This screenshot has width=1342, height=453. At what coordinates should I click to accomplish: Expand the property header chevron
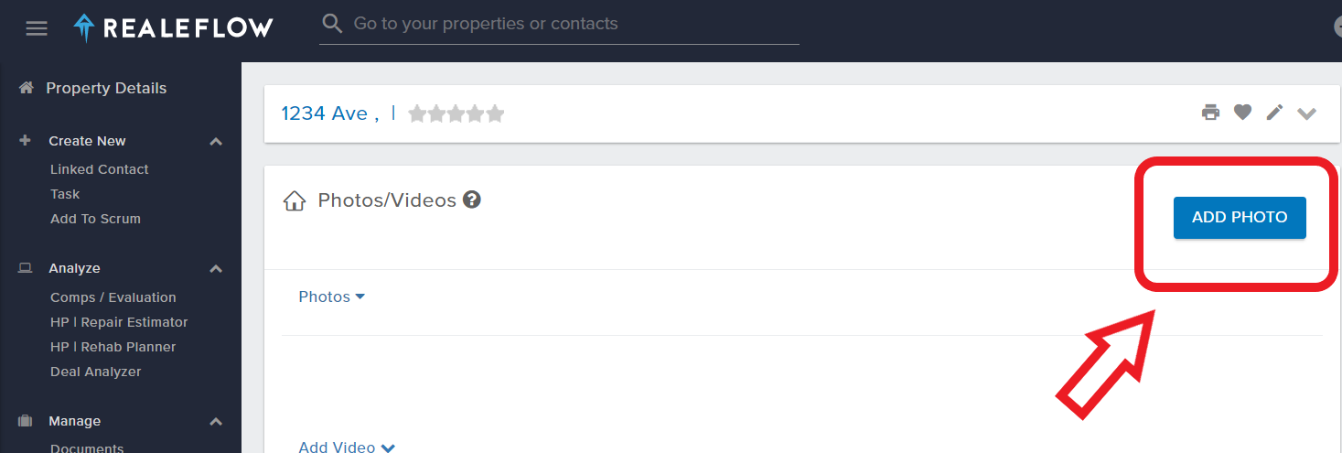(x=1307, y=113)
